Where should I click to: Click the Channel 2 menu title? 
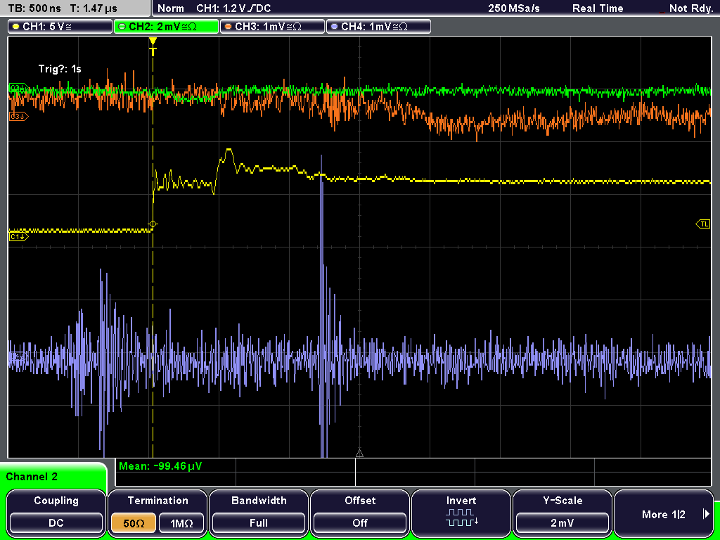[32, 477]
